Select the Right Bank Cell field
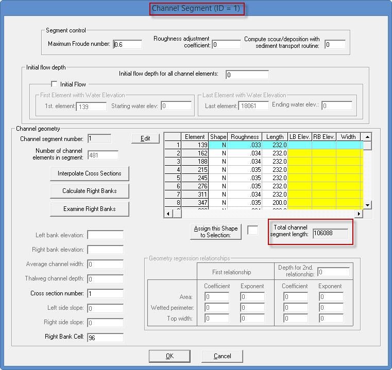Image resolution: width=392 pixels, height=370 pixels. (x=105, y=338)
